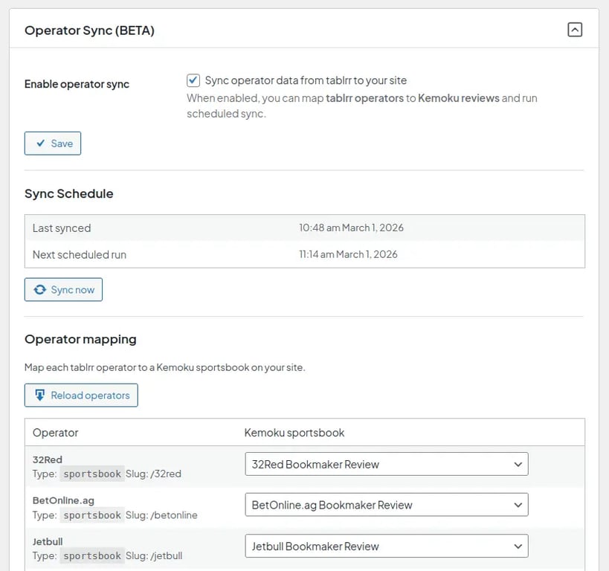The image size is (609, 571).
Task: Click the Operator Sync (BETA) heading
Action: pyautogui.click(x=89, y=30)
